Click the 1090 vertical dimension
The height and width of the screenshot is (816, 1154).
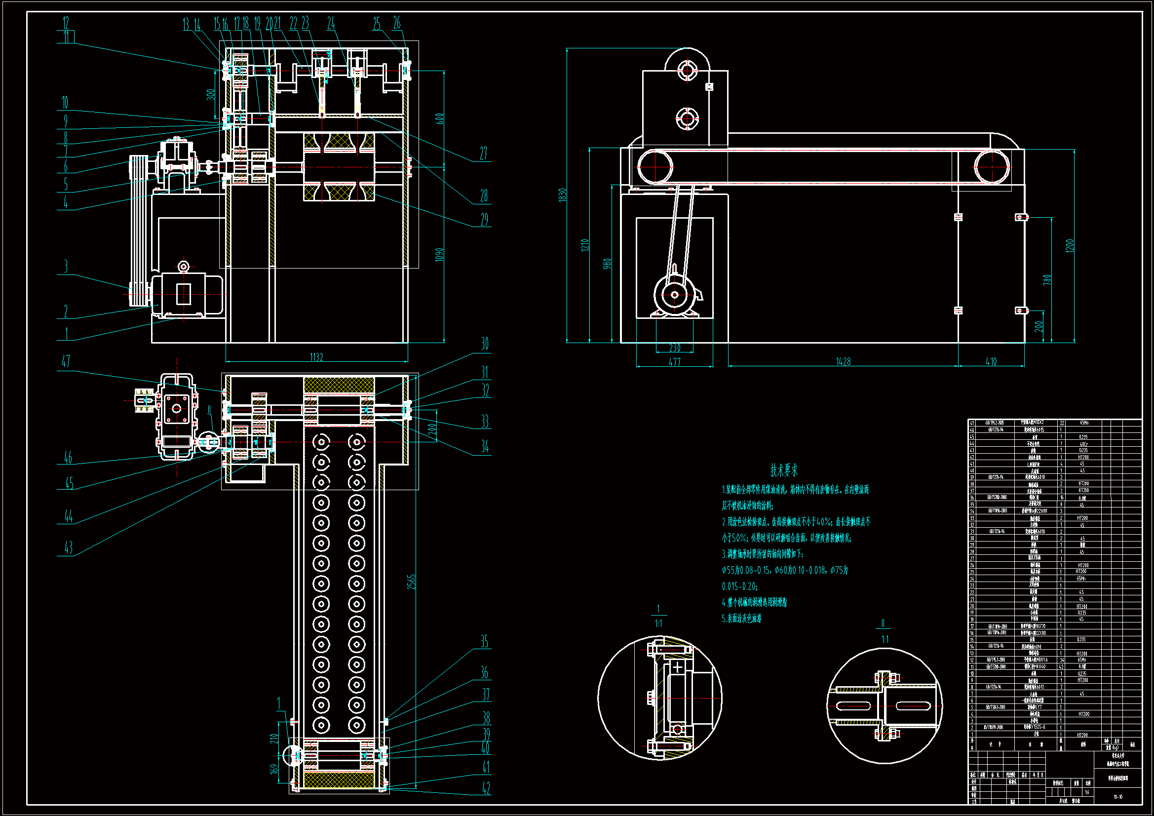tap(439, 254)
